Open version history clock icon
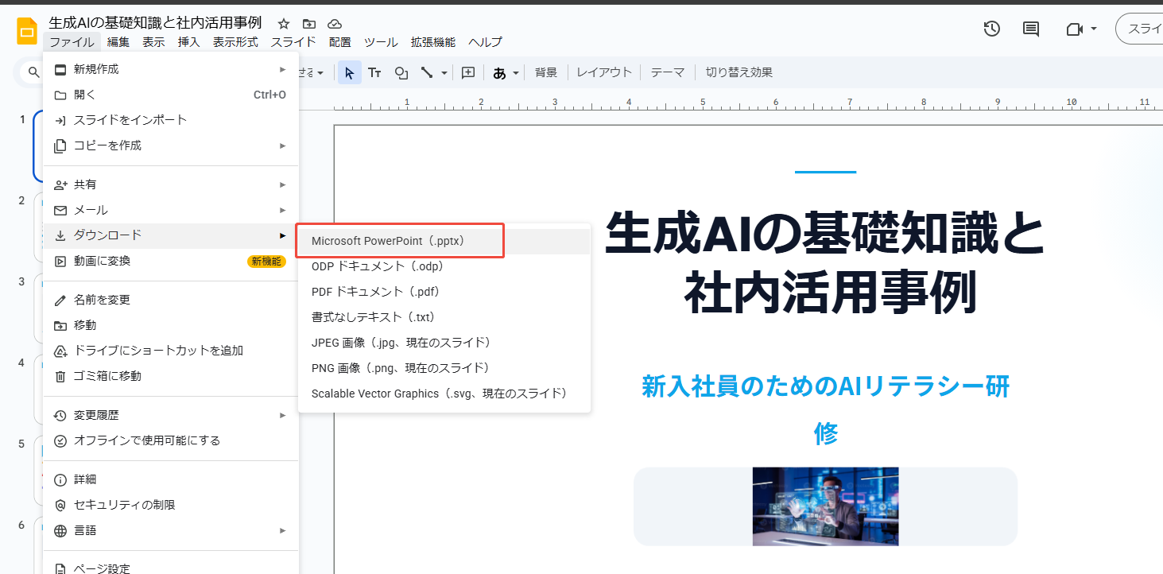Image resolution: width=1163 pixels, height=574 pixels. tap(991, 29)
